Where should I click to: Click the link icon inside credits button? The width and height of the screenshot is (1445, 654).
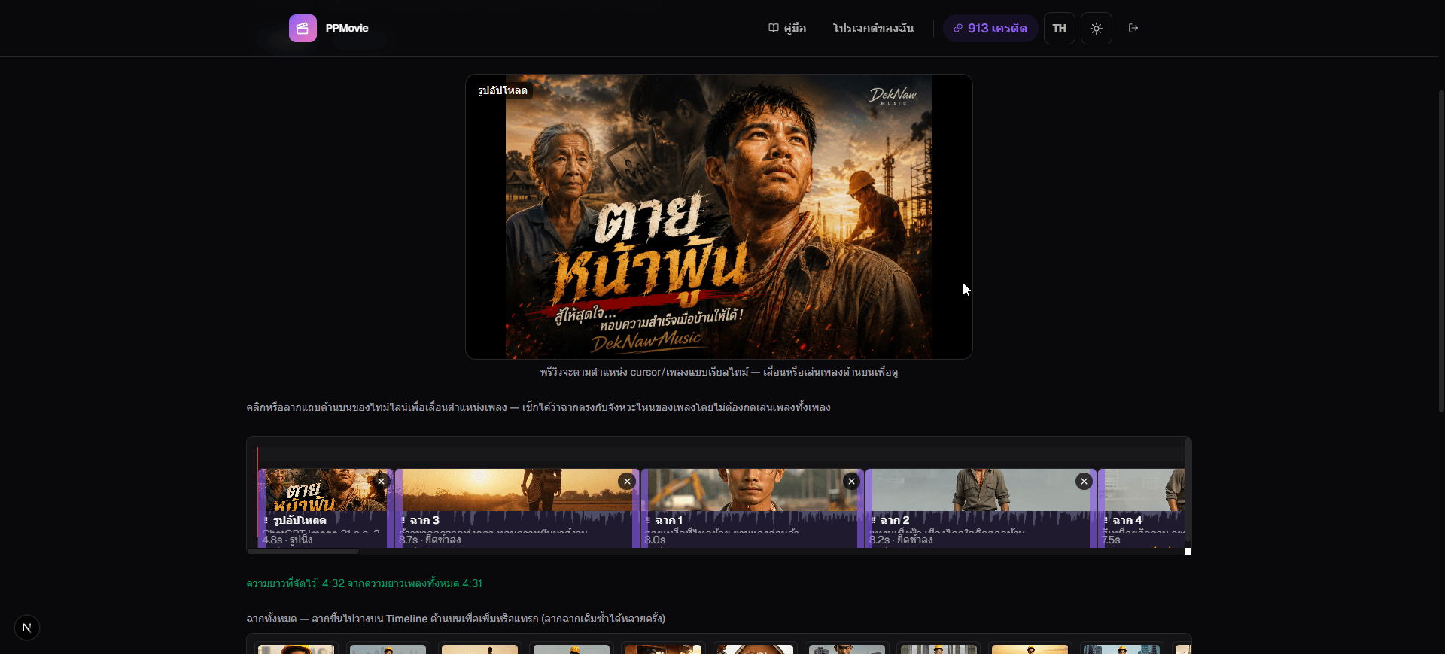tap(958, 28)
